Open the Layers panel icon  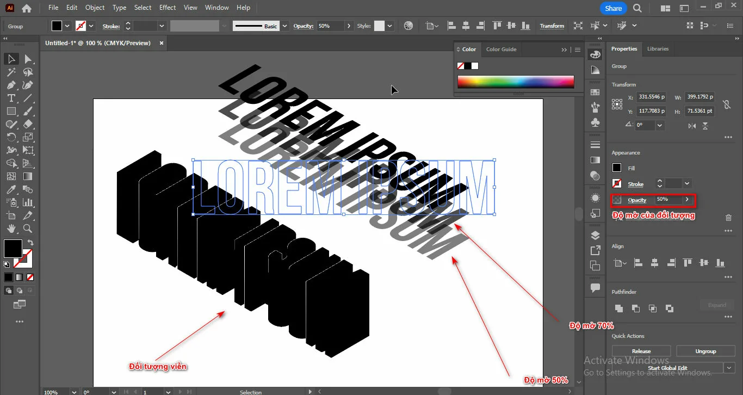595,235
